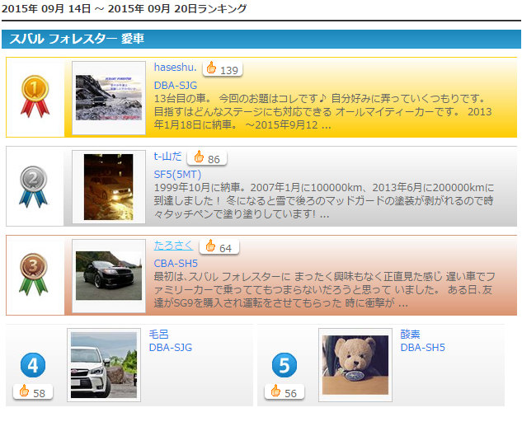This screenshot has height=431, width=522.
Task: Open the SF5(5MT) car link
Action: click(x=177, y=174)
